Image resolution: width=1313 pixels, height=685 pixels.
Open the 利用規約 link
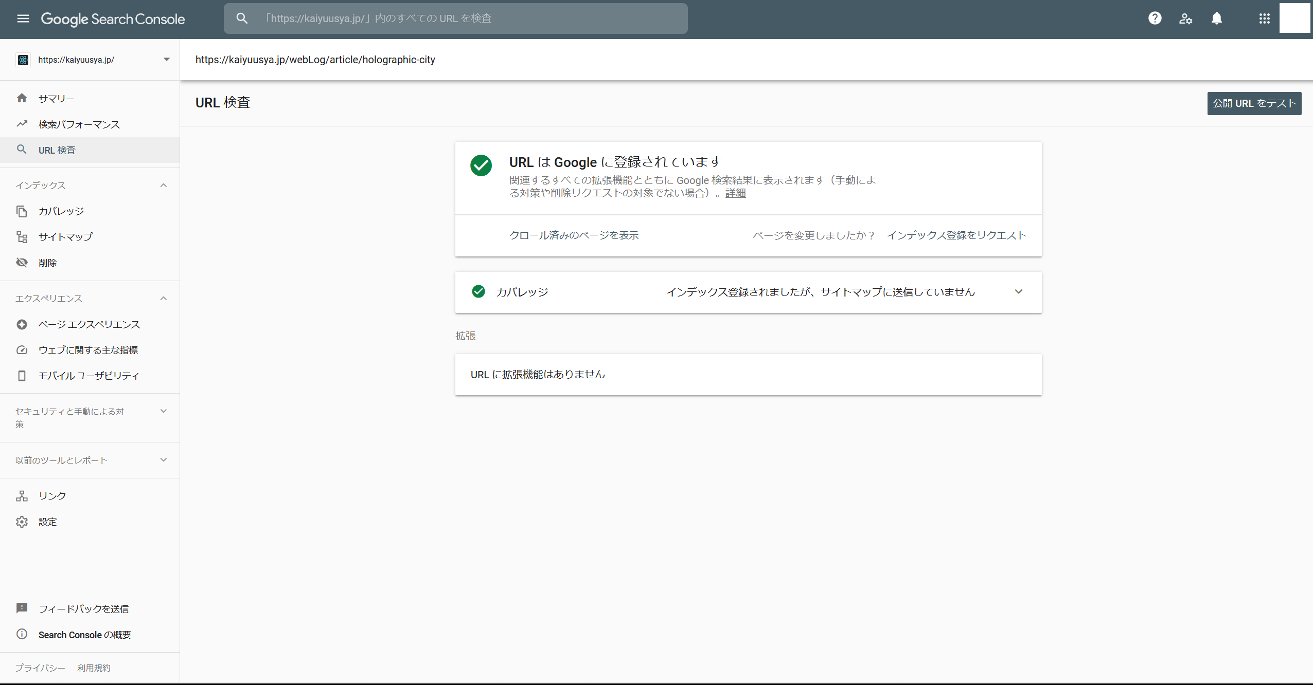pos(94,668)
